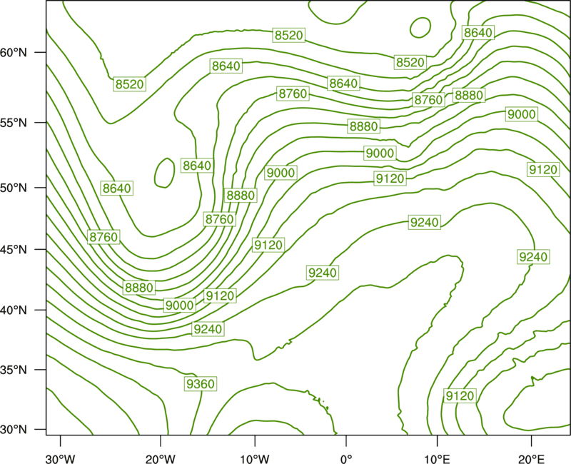
Task: Click the leftmost 8520 contour label
Action: [x=130, y=84]
